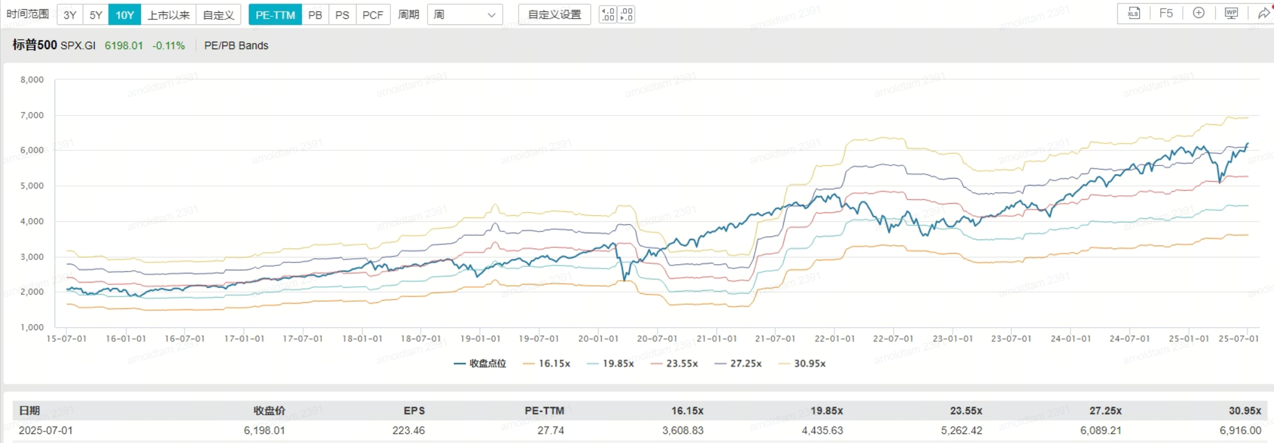This screenshot has width=1274, height=443.
Task: Select the 3Y time range
Action: pyautogui.click(x=70, y=15)
